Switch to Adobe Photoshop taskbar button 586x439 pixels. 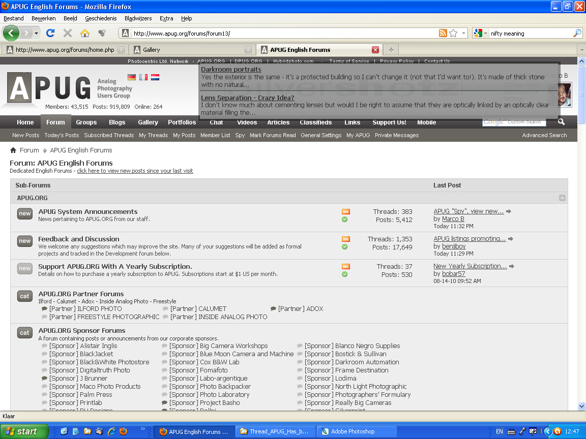[x=357, y=431]
